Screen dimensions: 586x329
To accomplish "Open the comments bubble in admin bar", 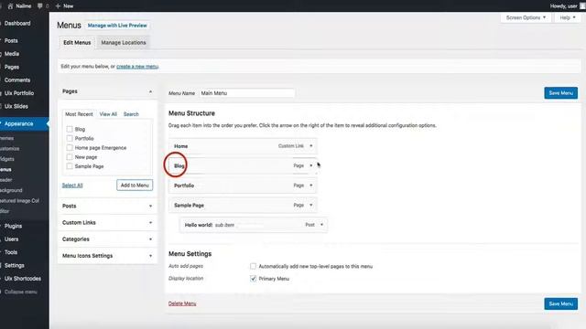I will tap(40, 6).
